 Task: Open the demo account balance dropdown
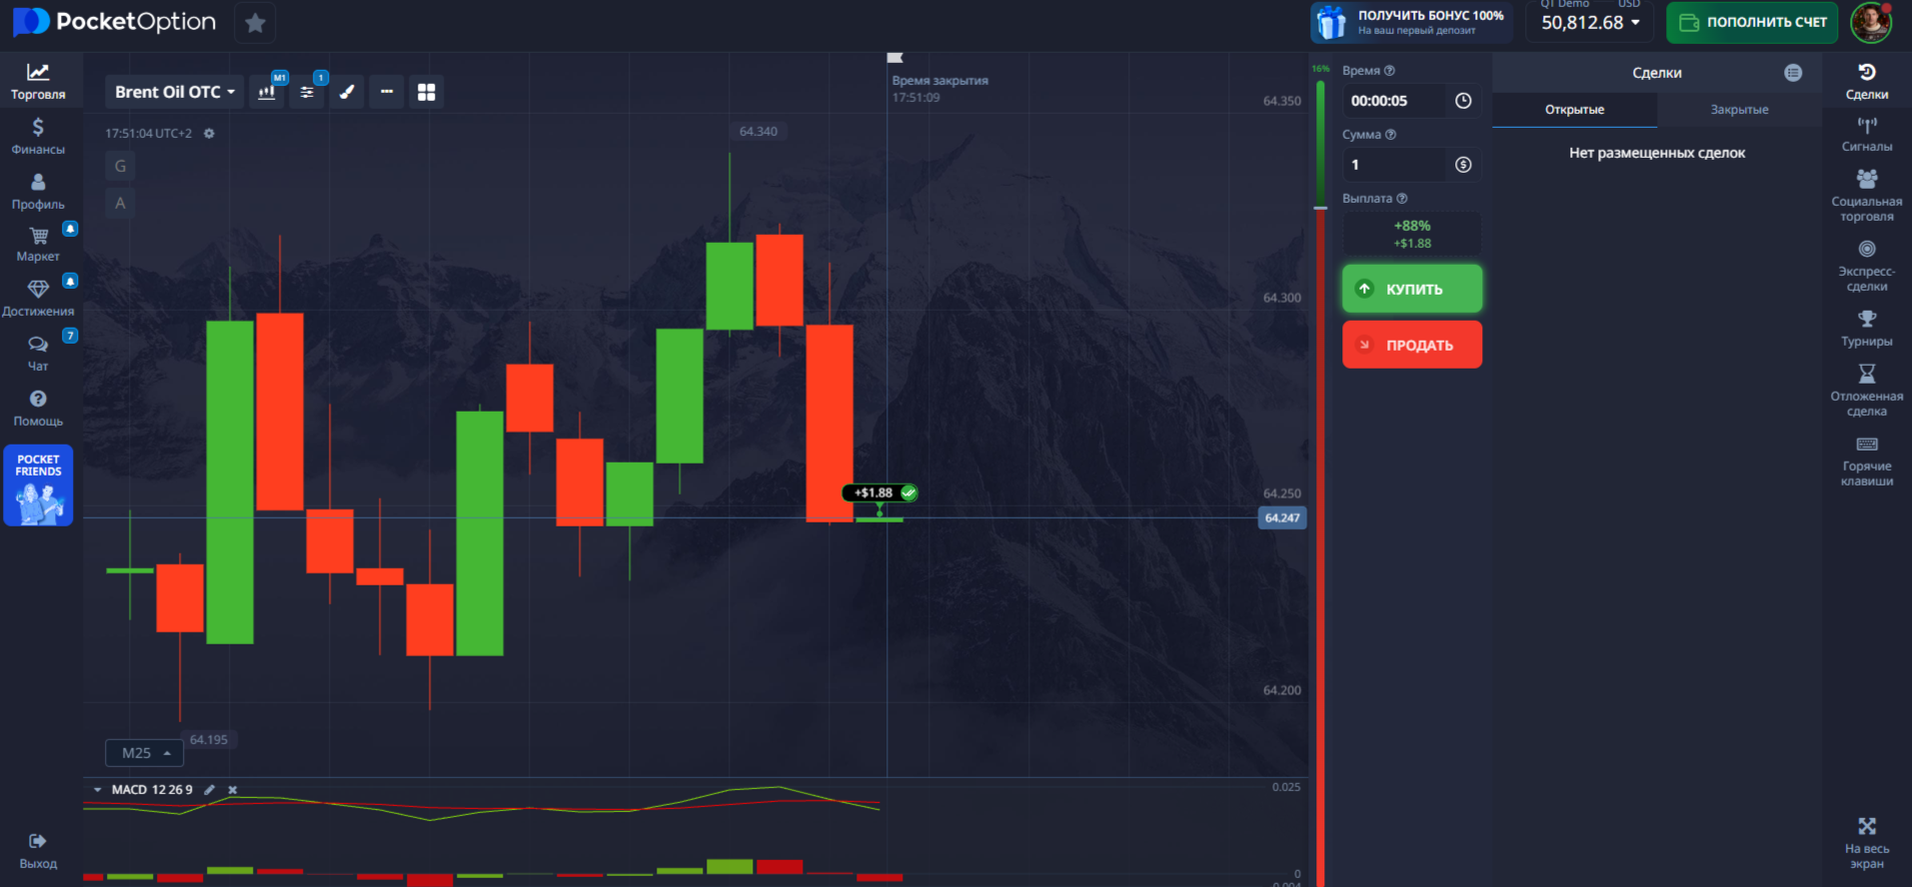point(1589,22)
